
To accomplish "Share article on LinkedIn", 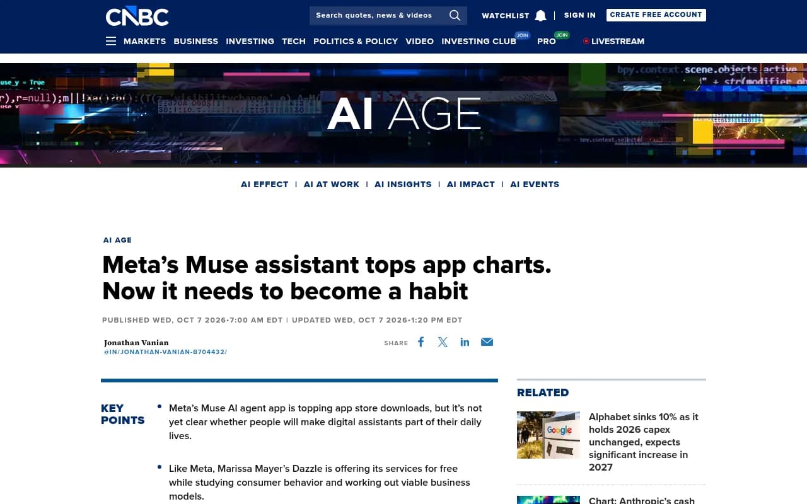I will point(465,342).
